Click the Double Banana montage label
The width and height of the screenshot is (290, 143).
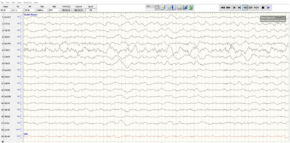(x=31, y=15)
